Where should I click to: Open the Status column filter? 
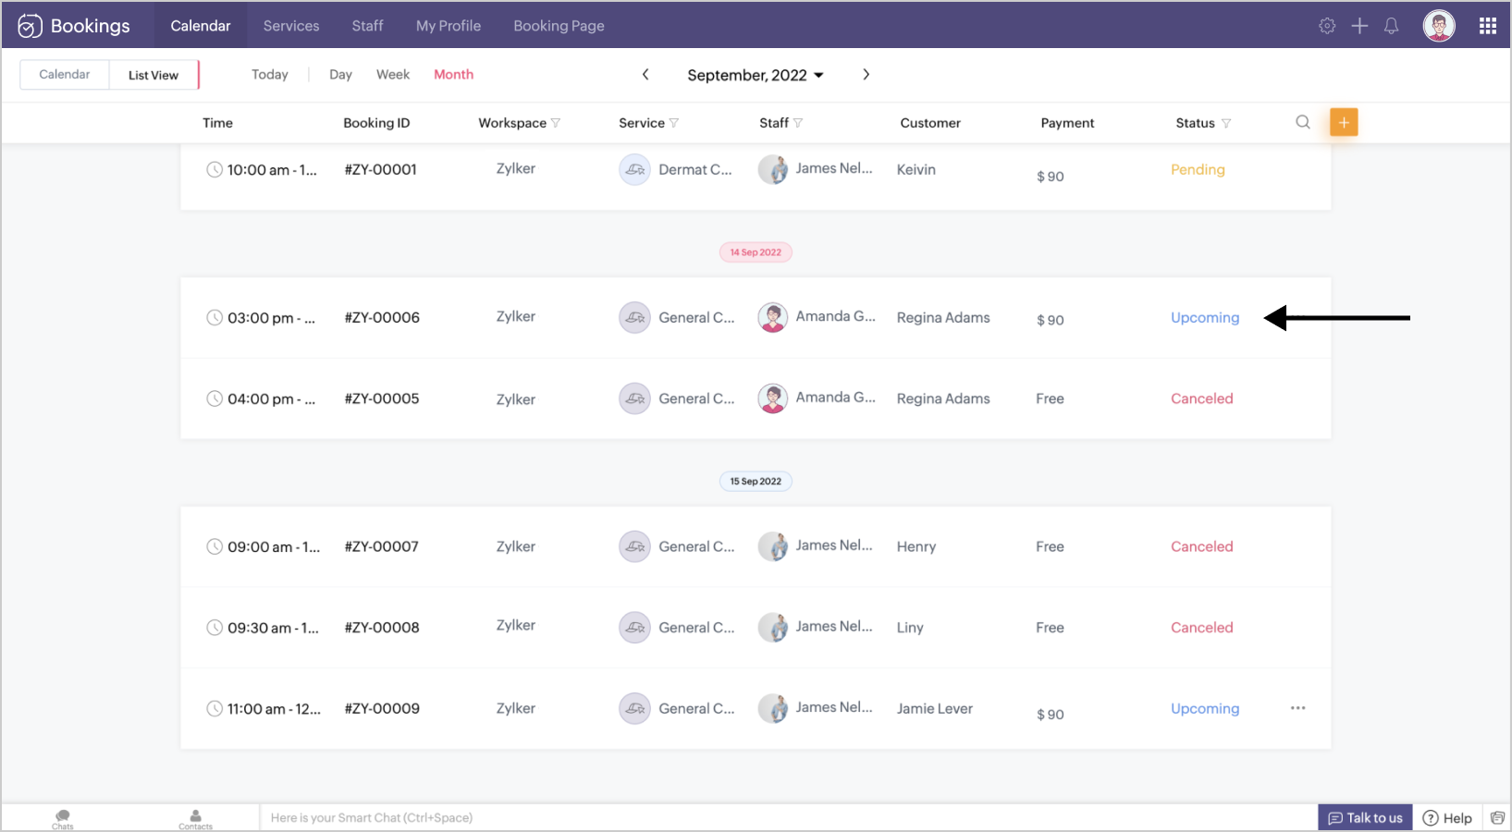[1226, 123]
